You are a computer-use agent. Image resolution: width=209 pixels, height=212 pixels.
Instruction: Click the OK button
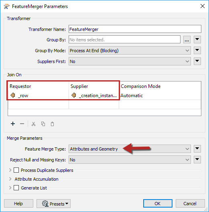(x=158, y=203)
